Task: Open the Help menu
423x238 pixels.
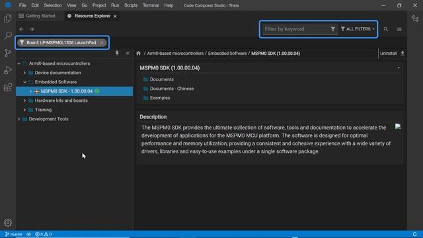Action: pos(169,5)
